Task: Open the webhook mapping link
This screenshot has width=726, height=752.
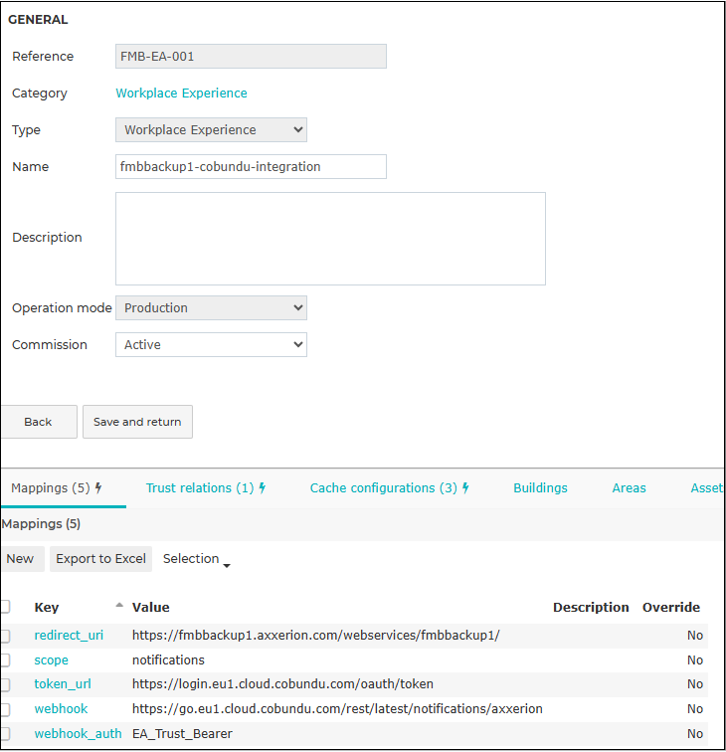Action: pos(61,709)
